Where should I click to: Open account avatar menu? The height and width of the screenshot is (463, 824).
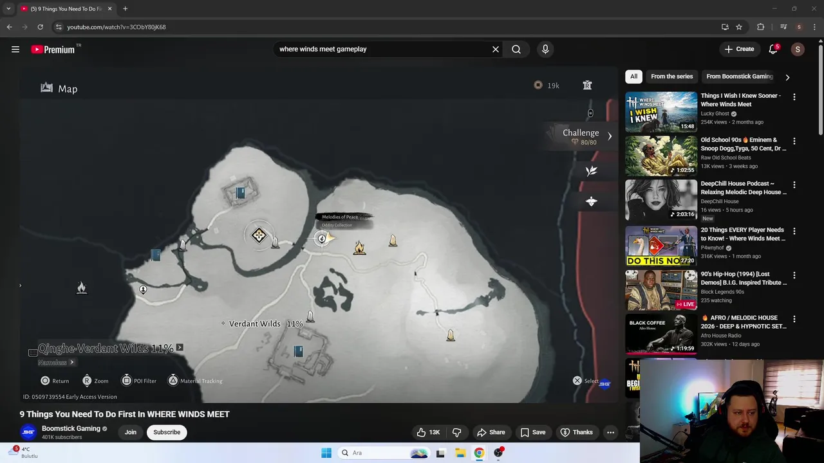pyautogui.click(x=798, y=49)
